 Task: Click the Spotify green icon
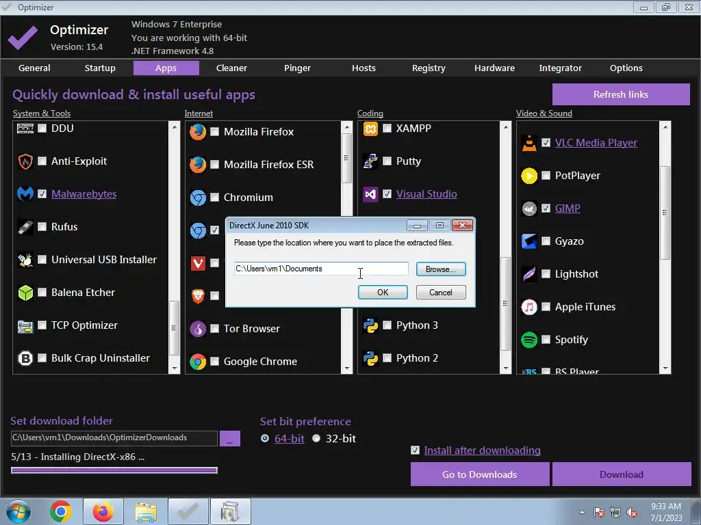(x=529, y=340)
